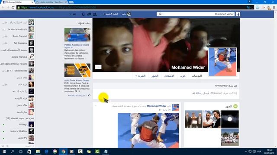Open the Windows Start menu

coord(4,152)
